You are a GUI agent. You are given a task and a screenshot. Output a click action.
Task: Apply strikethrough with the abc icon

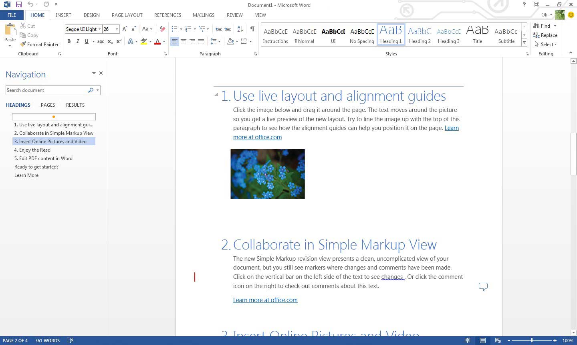point(101,41)
